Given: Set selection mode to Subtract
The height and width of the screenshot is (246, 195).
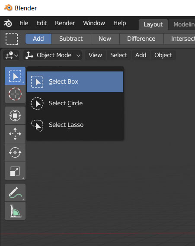Looking at the screenshot, I should 71,39.
